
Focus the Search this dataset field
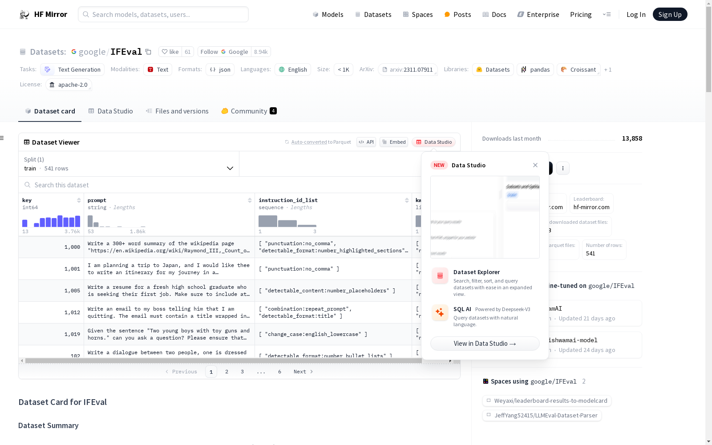point(220,185)
